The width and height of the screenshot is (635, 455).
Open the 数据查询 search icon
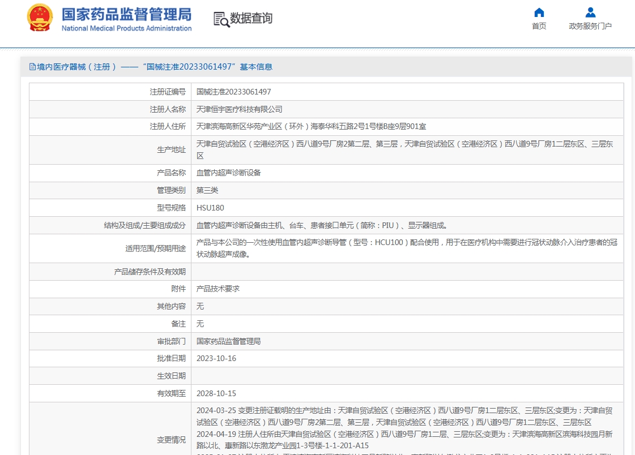point(221,19)
